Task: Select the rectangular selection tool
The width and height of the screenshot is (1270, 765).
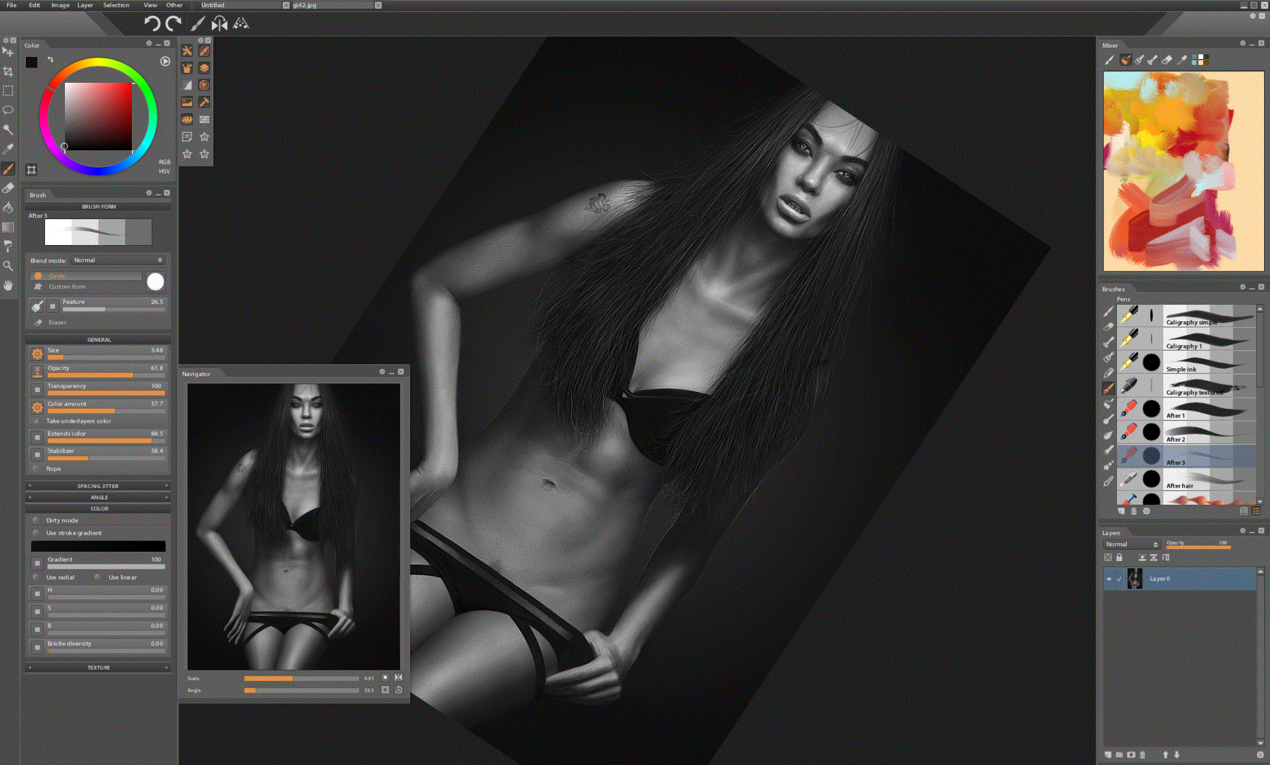Action: [8, 91]
